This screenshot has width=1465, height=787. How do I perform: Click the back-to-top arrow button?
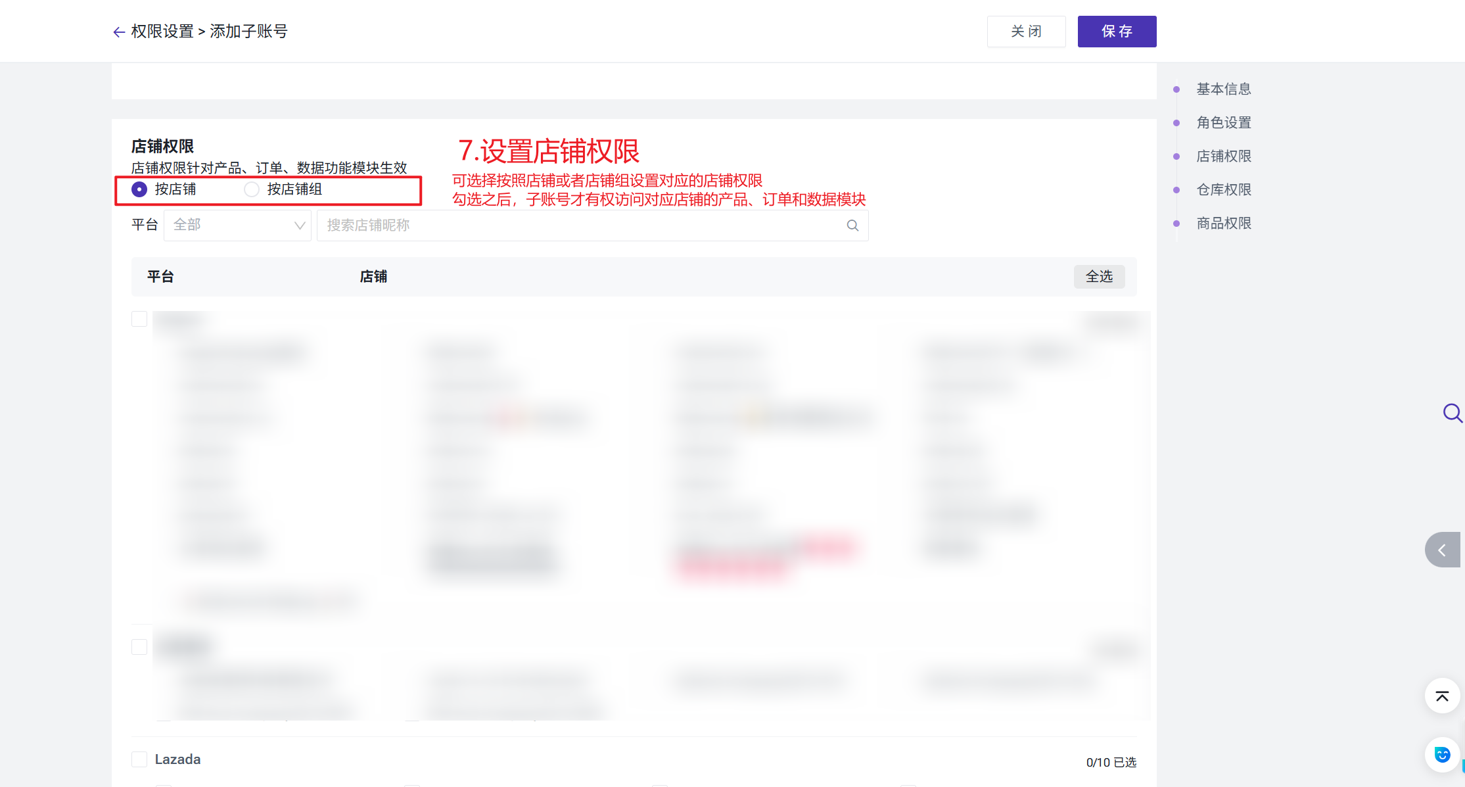(x=1442, y=696)
